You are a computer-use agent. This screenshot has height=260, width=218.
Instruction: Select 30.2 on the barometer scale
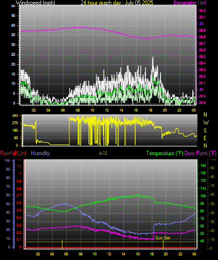point(202,10)
